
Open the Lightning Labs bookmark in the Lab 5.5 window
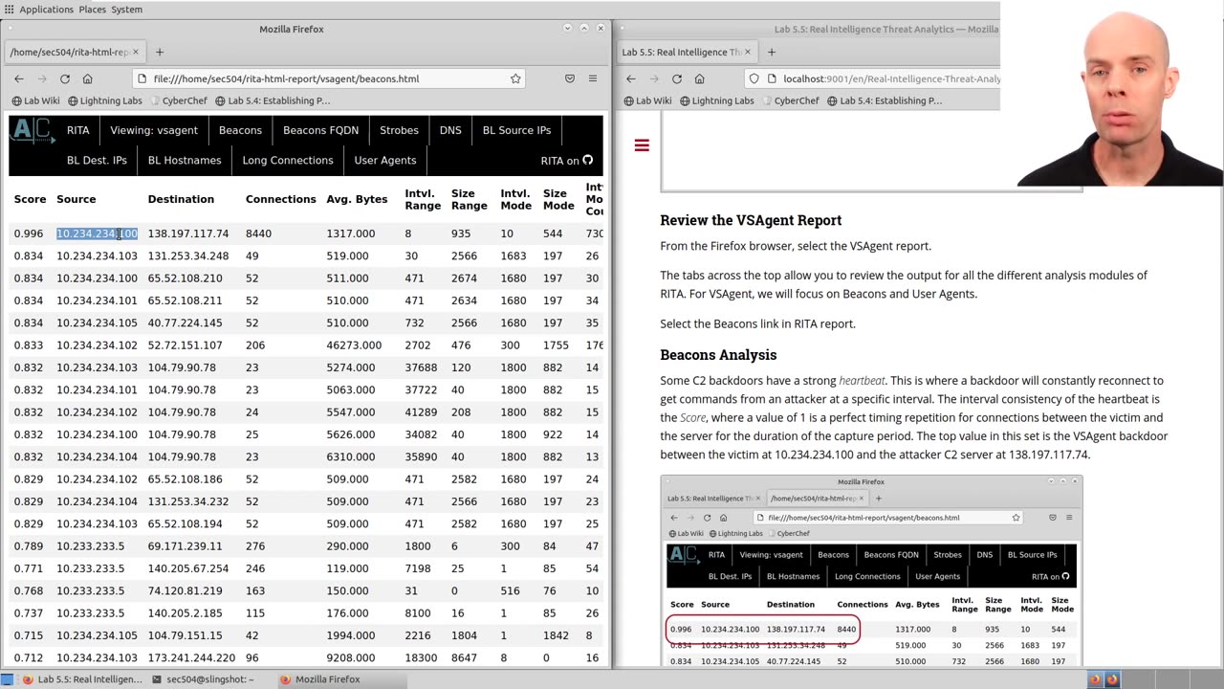[x=716, y=100]
